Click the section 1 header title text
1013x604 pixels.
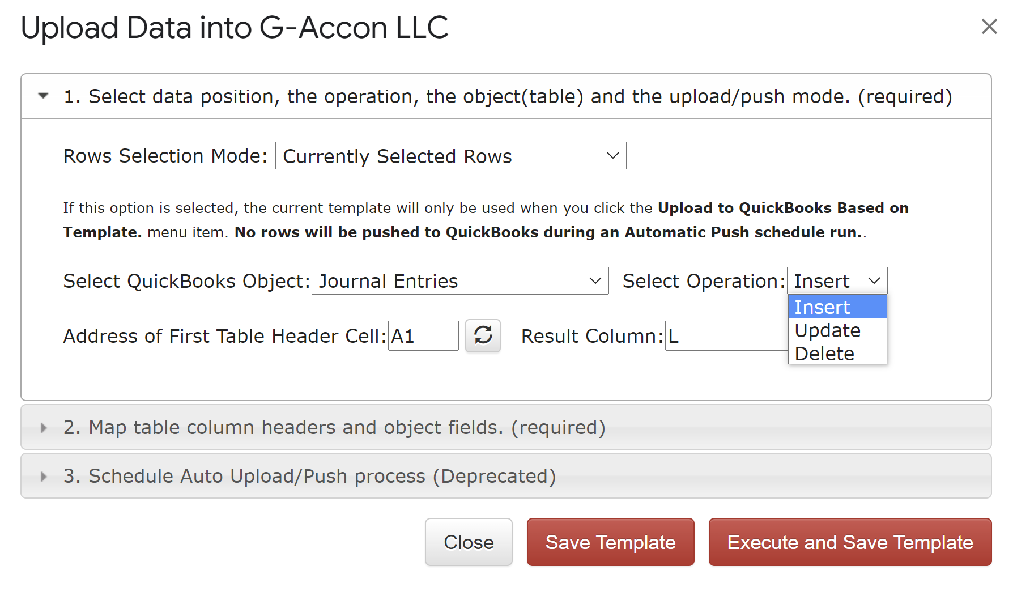[508, 96]
